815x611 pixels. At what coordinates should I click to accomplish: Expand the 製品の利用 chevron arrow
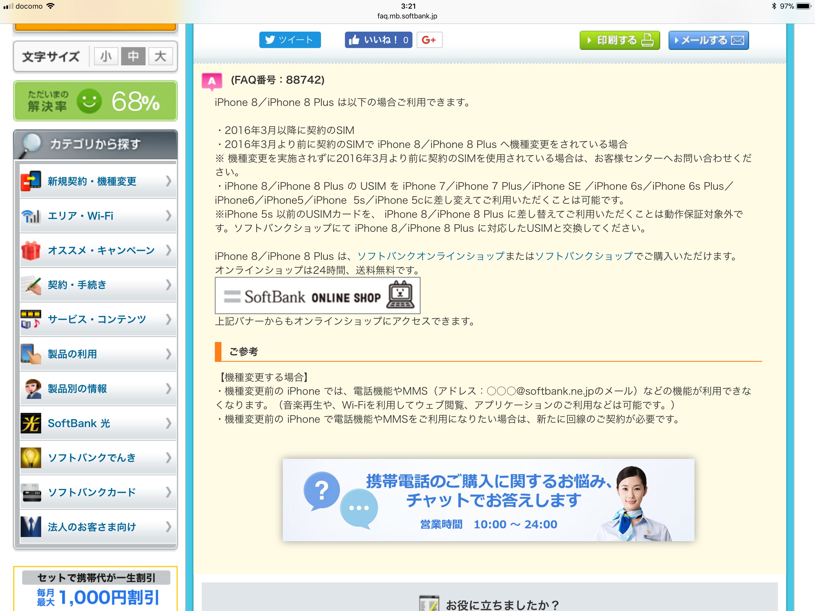(168, 354)
